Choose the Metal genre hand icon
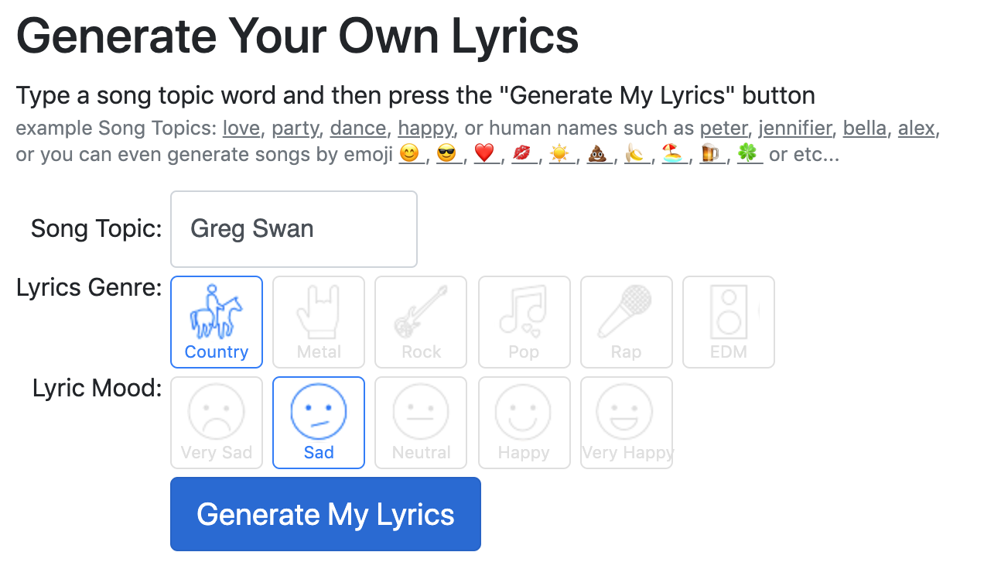 click(319, 321)
